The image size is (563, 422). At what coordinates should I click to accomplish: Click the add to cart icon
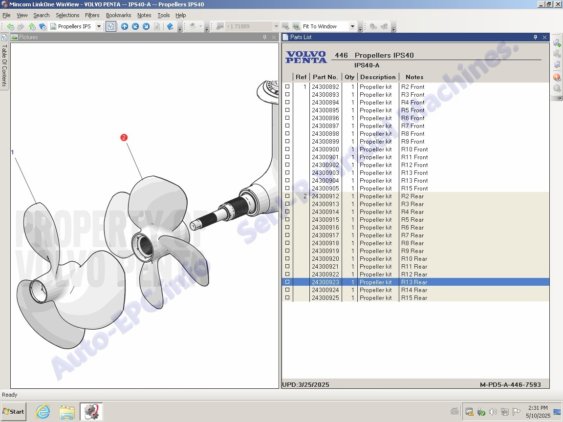click(x=557, y=43)
